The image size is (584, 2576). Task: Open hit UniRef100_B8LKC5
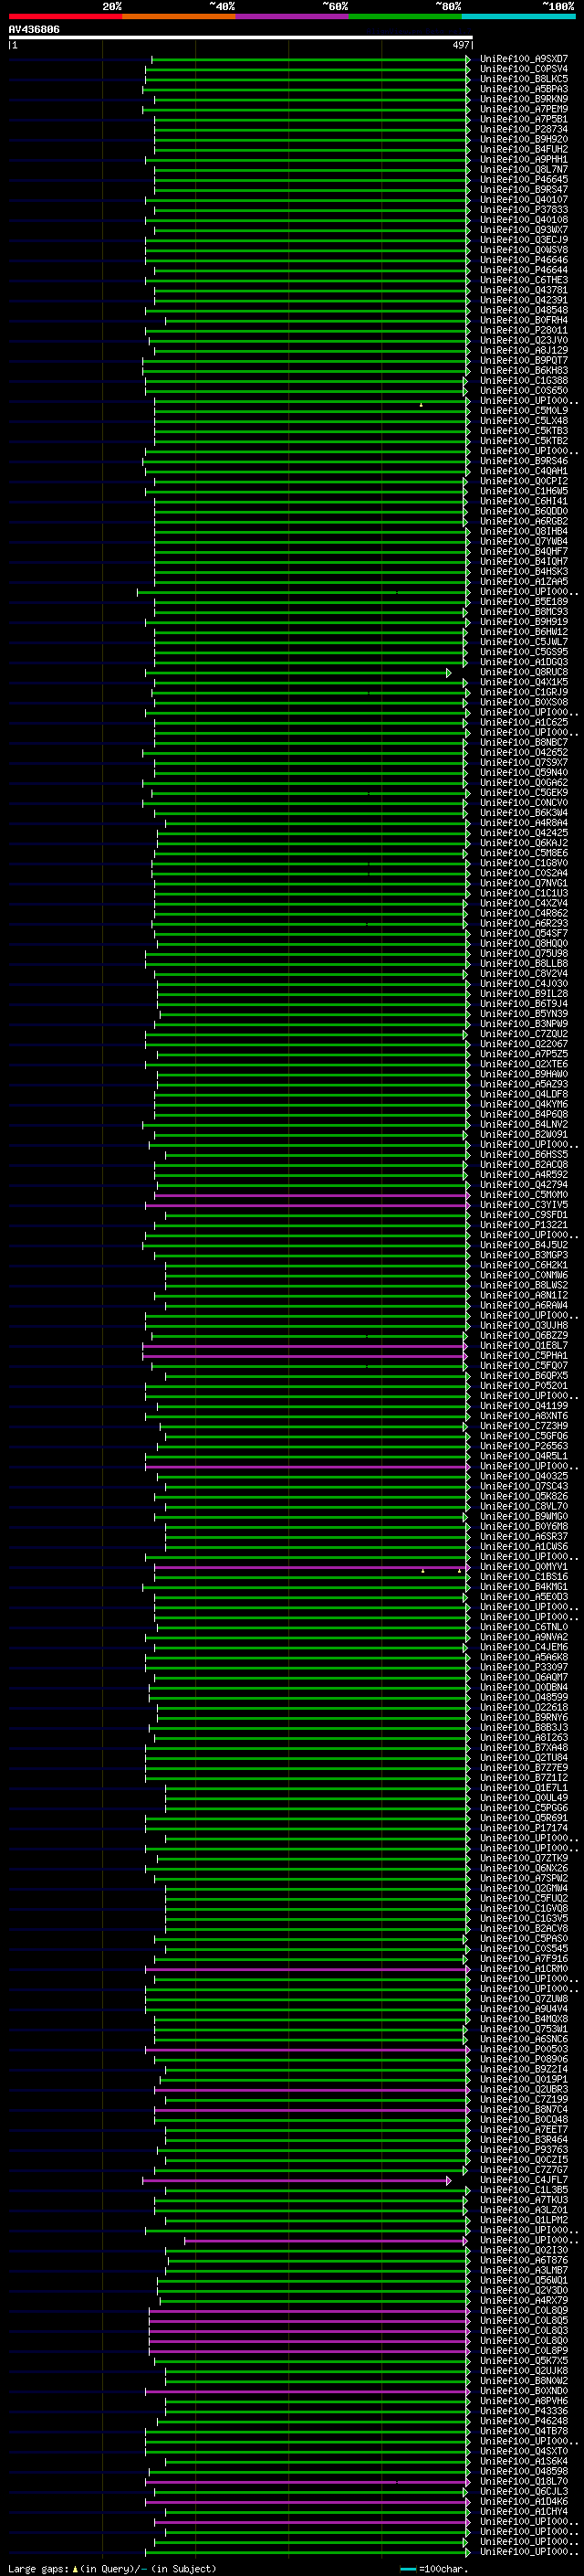[x=524, y=79]
